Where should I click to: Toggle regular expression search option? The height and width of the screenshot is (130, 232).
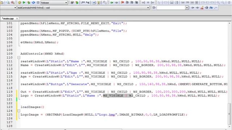coord(216,8)
